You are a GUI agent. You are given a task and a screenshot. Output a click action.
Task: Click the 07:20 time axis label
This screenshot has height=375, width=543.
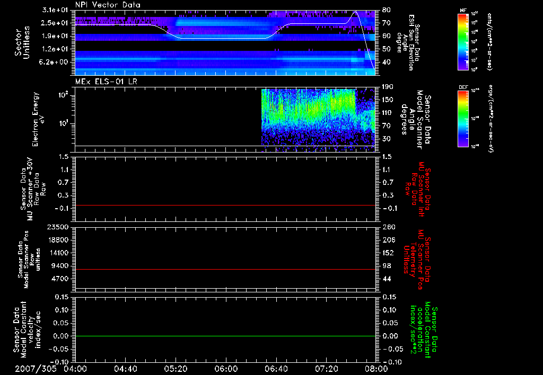(326, 368)
